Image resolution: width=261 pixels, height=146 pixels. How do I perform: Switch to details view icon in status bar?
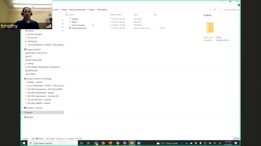[x=235, y=138]
